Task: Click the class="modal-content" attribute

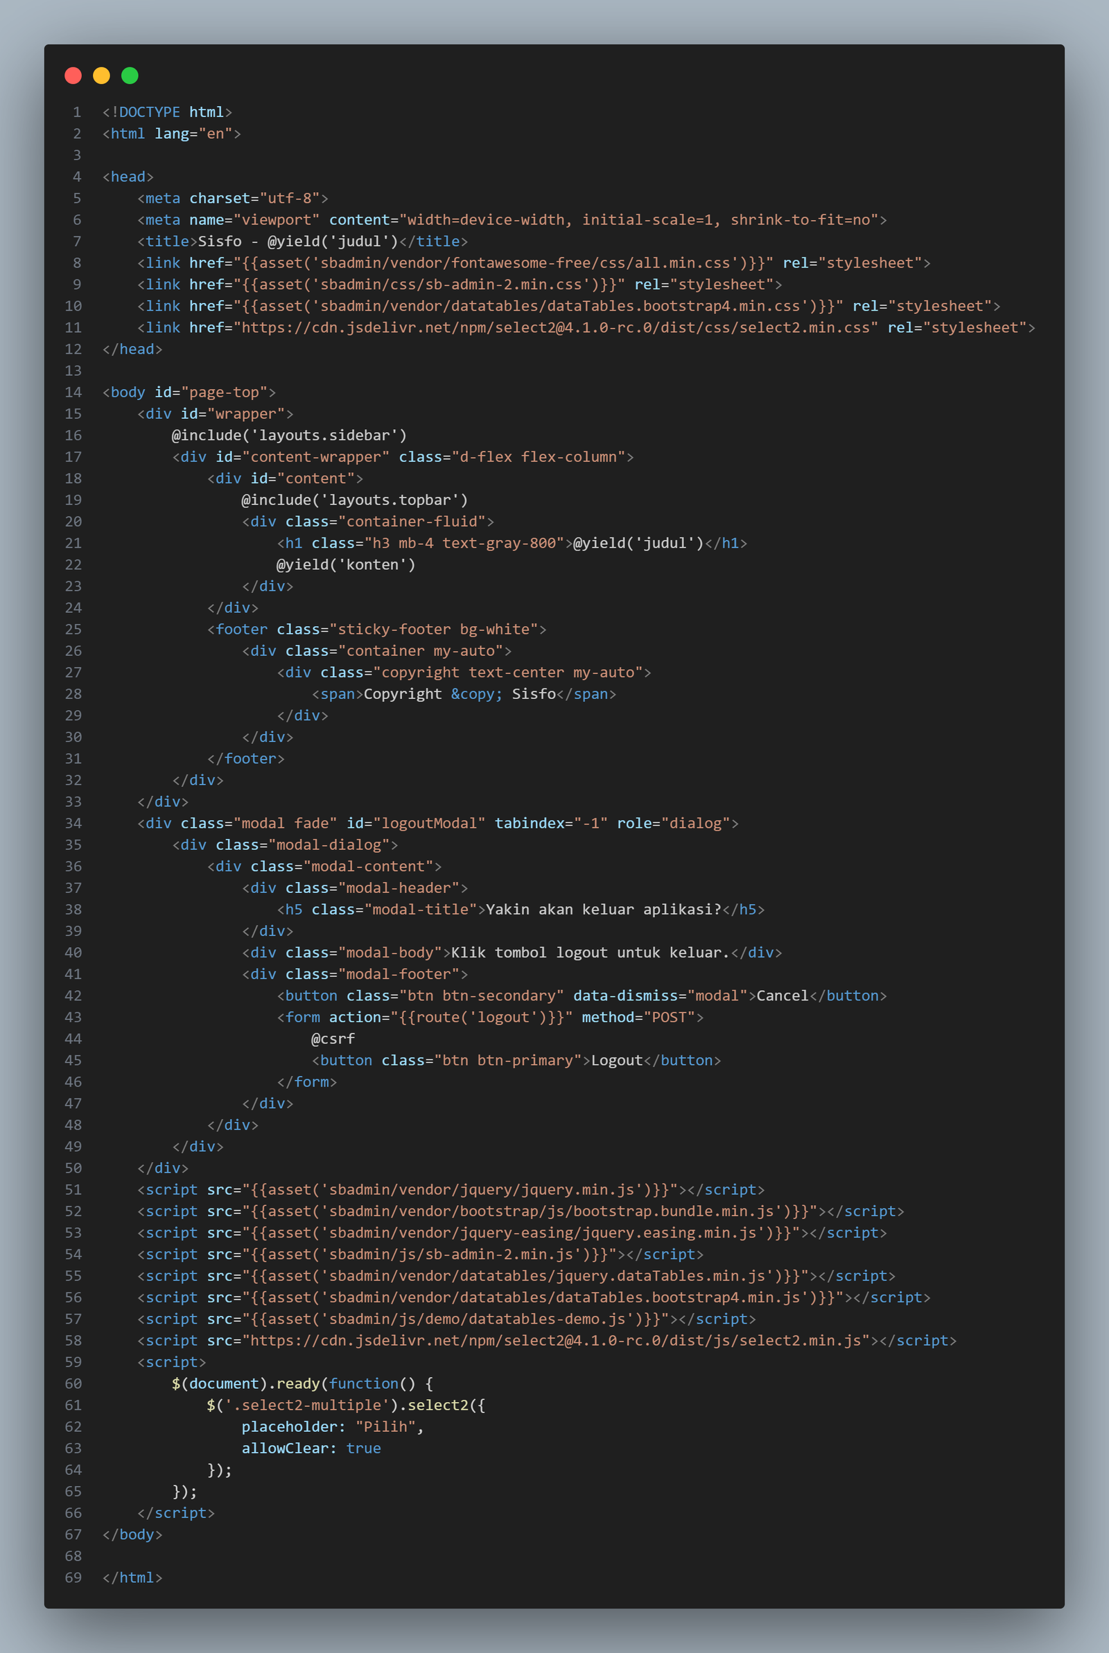Action: pos(342,867)
